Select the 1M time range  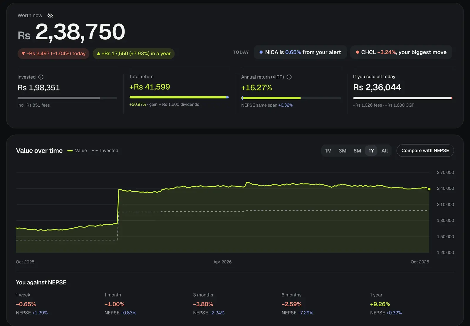[328, 151]
